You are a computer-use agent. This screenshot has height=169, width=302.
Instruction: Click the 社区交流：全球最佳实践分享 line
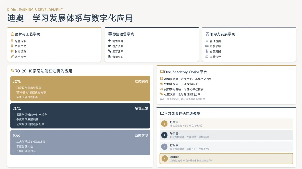click(x=182, y=94)
